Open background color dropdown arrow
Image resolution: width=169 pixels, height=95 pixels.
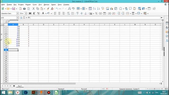pyautogui.click(x=51, y=13)
